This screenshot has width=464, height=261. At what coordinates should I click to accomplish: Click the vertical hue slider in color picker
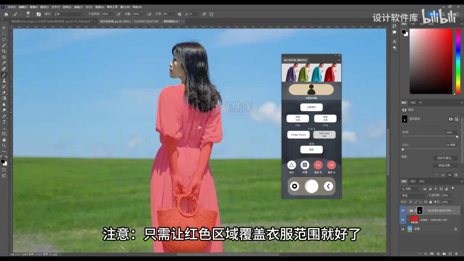click(x=458, y=61)
